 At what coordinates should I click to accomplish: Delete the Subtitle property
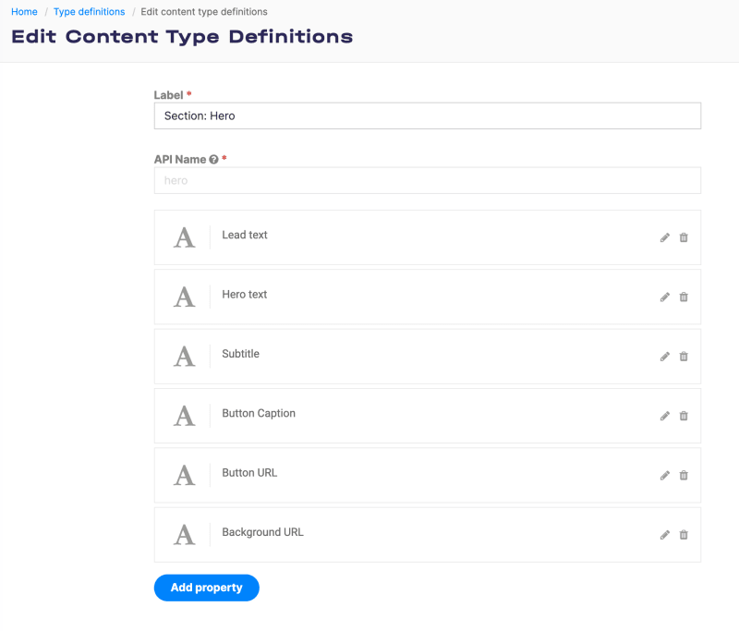click(x=684, y=357)
